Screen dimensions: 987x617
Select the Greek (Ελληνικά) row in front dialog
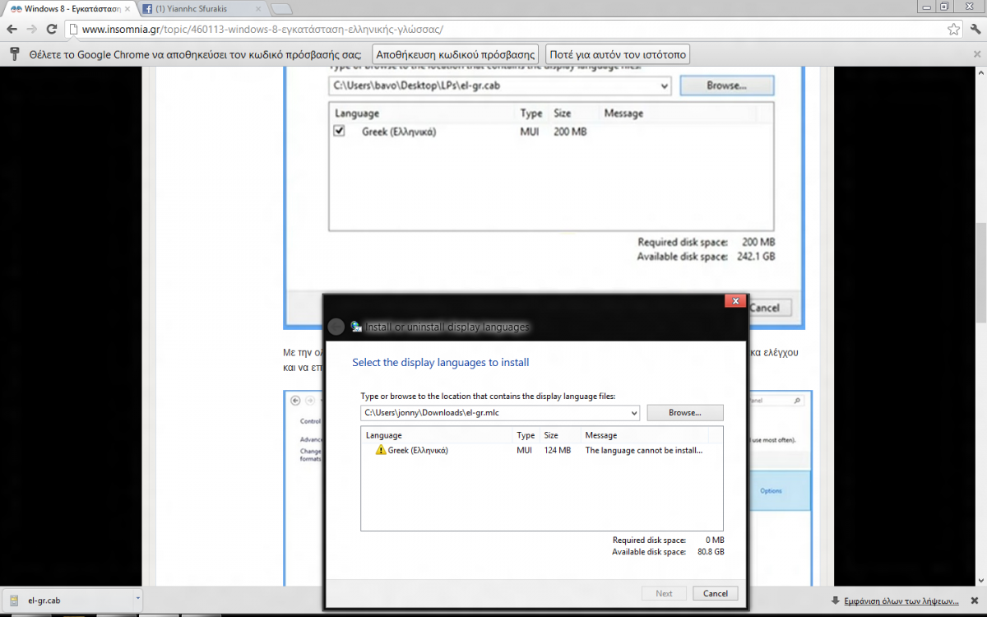click(542, 450)
